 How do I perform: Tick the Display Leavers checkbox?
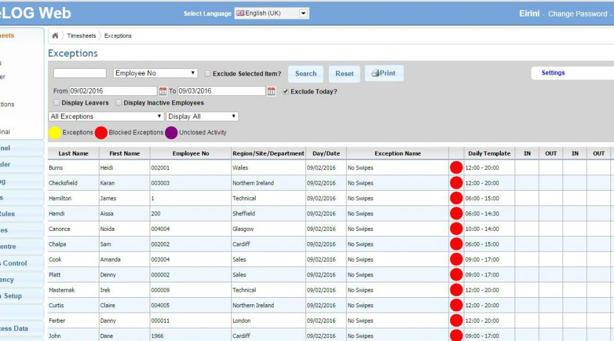coord(56,103)
